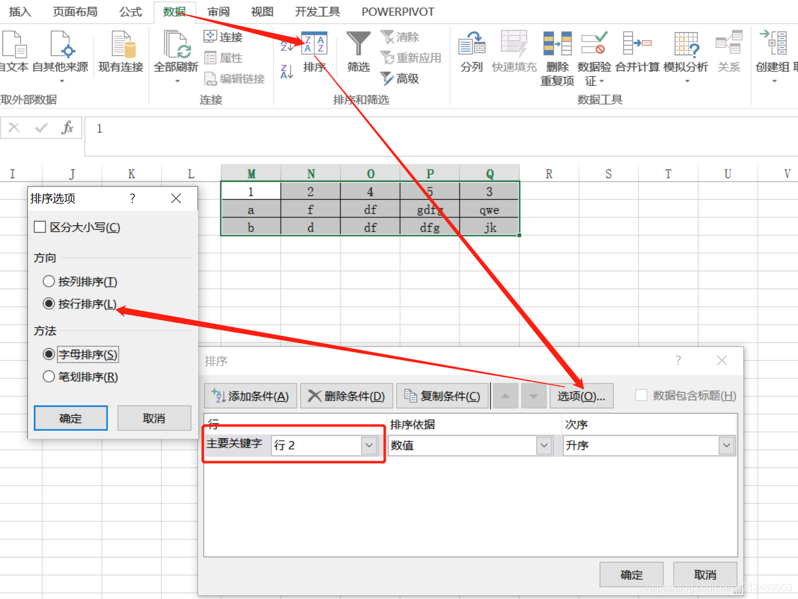The width and height of the screenshot is (798, 599).
Task: Click help question mark in Sort dialog
Action: (x=678, y=360)
